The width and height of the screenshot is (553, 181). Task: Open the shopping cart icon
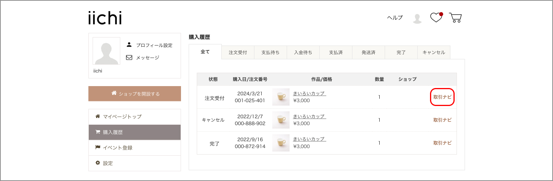[x=455, y=18]
